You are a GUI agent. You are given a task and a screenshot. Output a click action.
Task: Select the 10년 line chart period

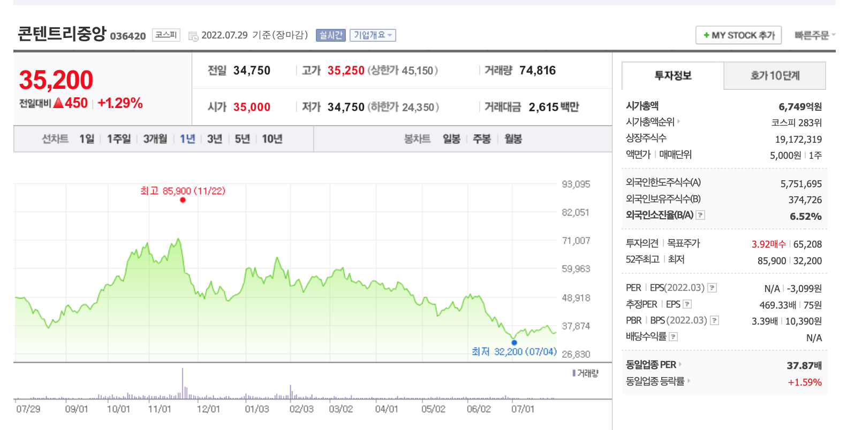272,139
